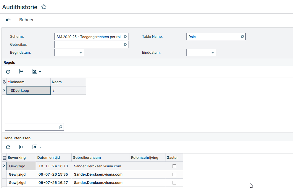
Task: Expand the Einddatum date dropdown
Action: coord(212,53)
